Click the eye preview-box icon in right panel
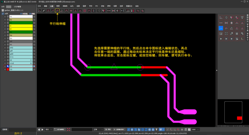This screenshot has height=135, width=249. coord(221,33)
